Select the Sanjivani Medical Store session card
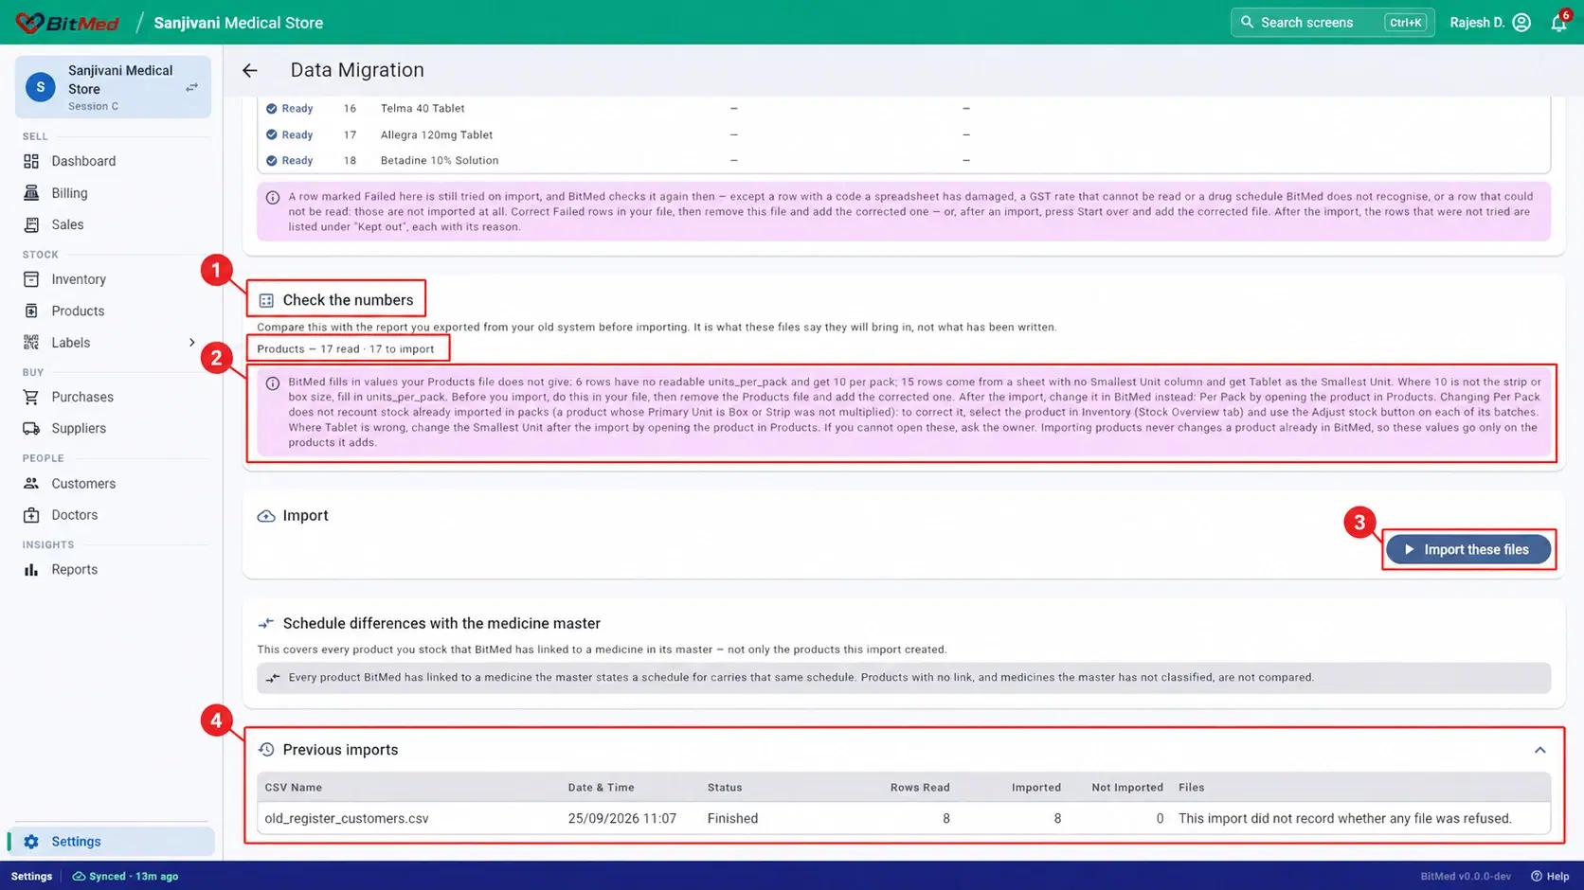This screenshot has height=890, width=1584. pos(113,87)
